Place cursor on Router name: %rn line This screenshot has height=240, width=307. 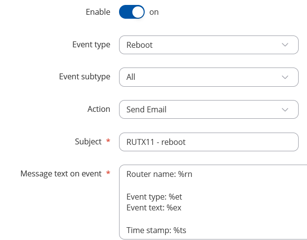tap(159, 174)
